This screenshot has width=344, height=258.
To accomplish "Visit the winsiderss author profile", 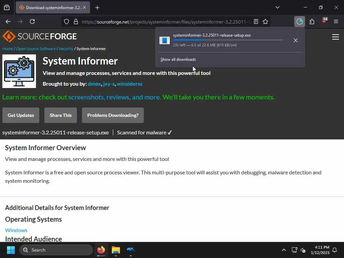I will 130,84.
